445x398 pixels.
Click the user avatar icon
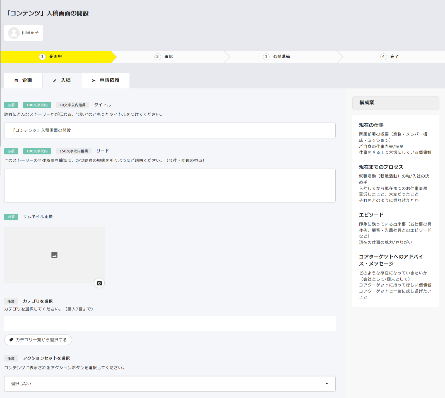pyautogui.click(x=14, y=33)
